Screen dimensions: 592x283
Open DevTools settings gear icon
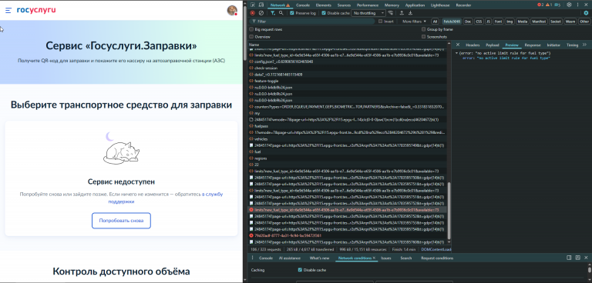click(x=569, y=5)
